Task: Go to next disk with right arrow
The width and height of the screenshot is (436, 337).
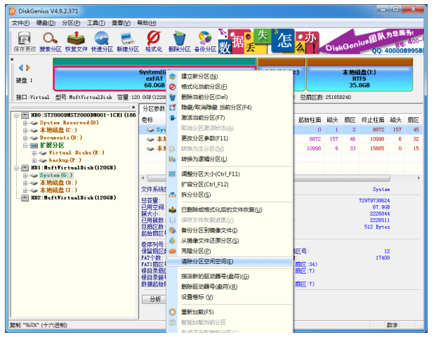Action: coord(28,67)
